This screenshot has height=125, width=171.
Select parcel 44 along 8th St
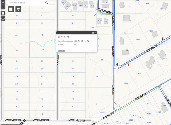[17, 35]
